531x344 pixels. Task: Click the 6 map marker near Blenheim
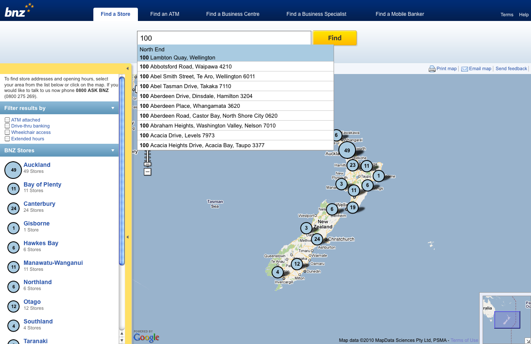[332, 209]
